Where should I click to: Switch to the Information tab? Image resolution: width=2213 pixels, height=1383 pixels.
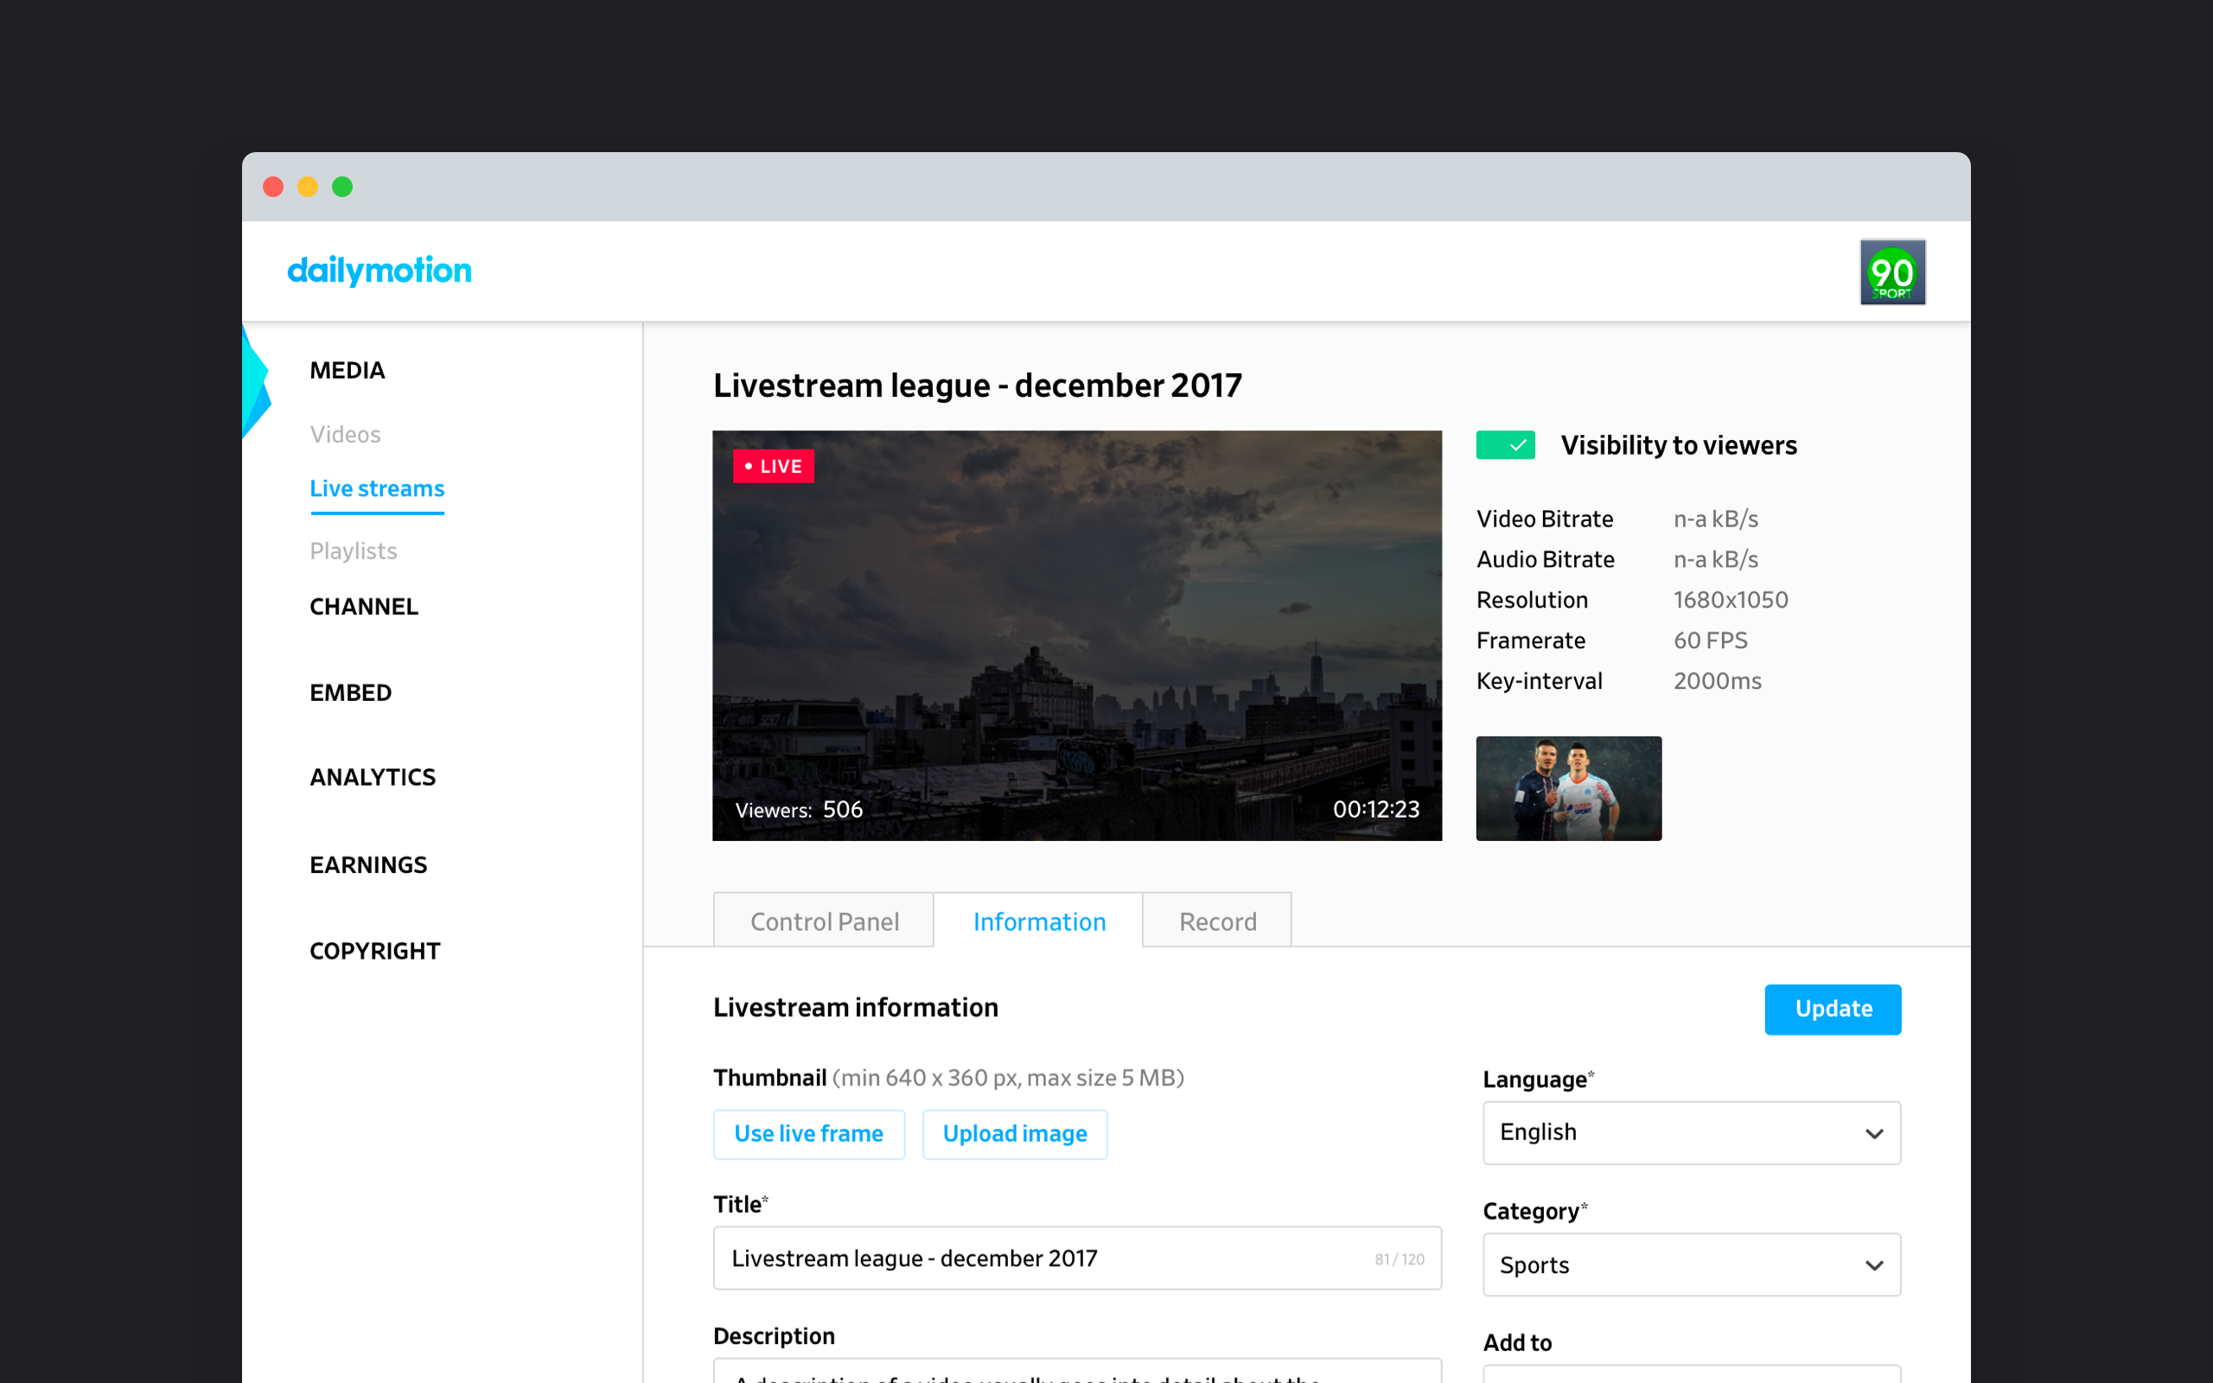pos(1039,921)
